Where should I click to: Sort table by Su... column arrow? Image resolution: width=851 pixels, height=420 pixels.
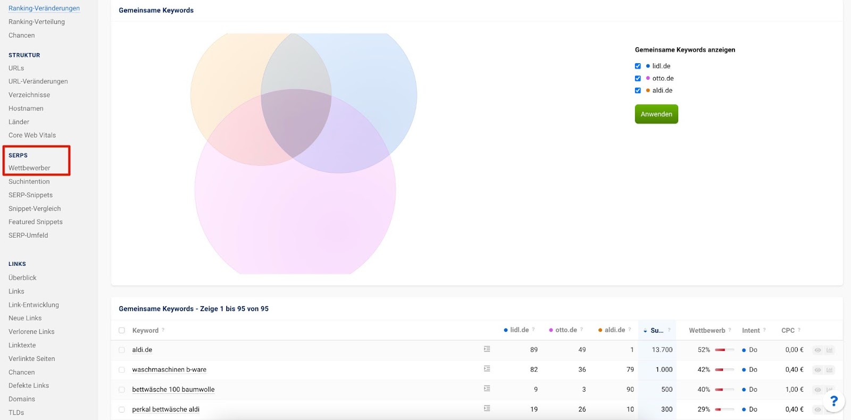pyautogui.click(x=645, y=331)
